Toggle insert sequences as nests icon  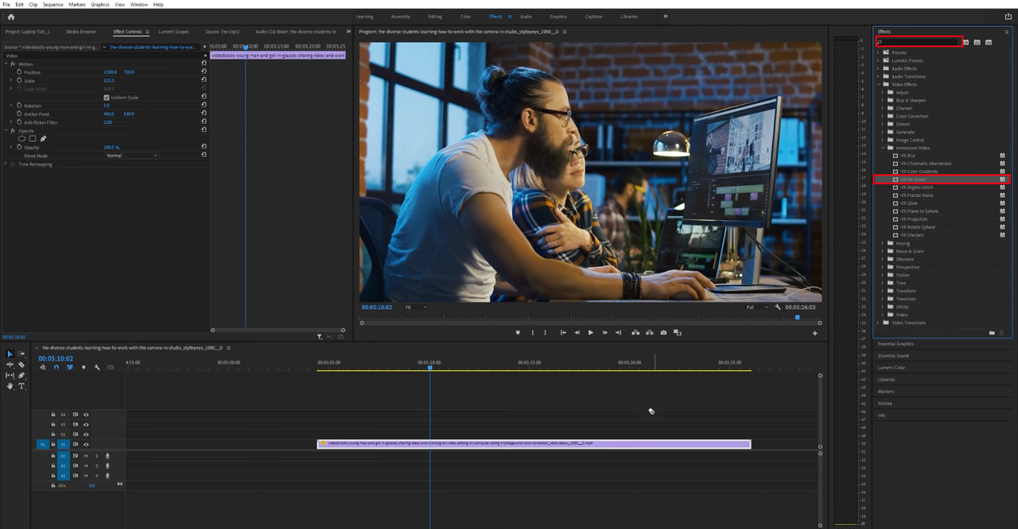click(x=43, y=367)
